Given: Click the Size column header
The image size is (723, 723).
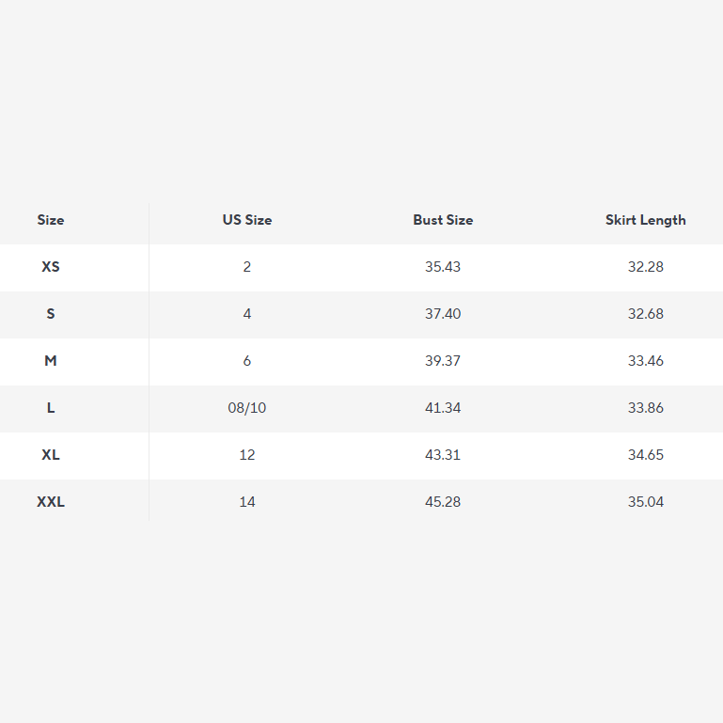Looking at the screenshot, I should point(51,220).
